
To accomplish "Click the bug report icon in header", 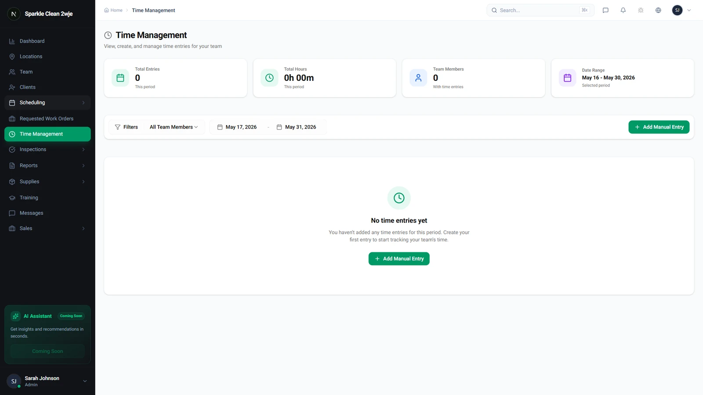I will [641, 10].
